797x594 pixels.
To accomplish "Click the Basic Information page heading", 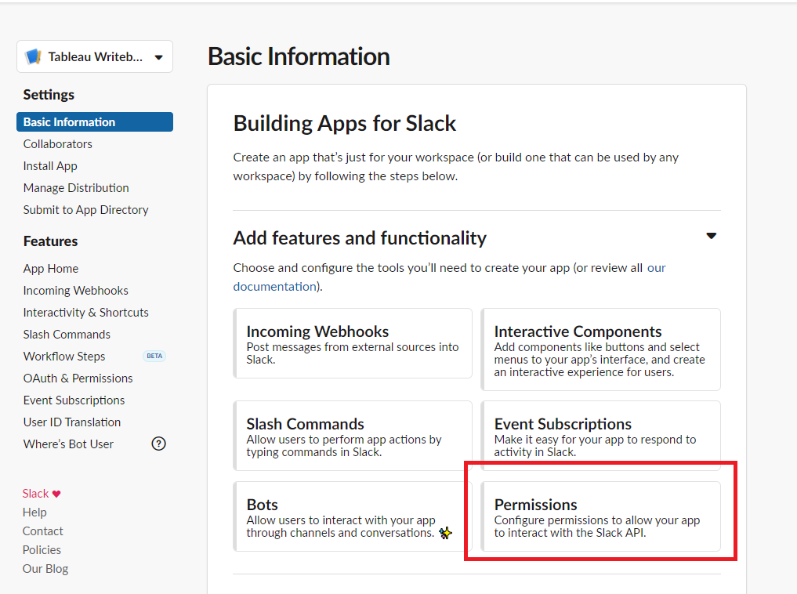I will (299, 56).
